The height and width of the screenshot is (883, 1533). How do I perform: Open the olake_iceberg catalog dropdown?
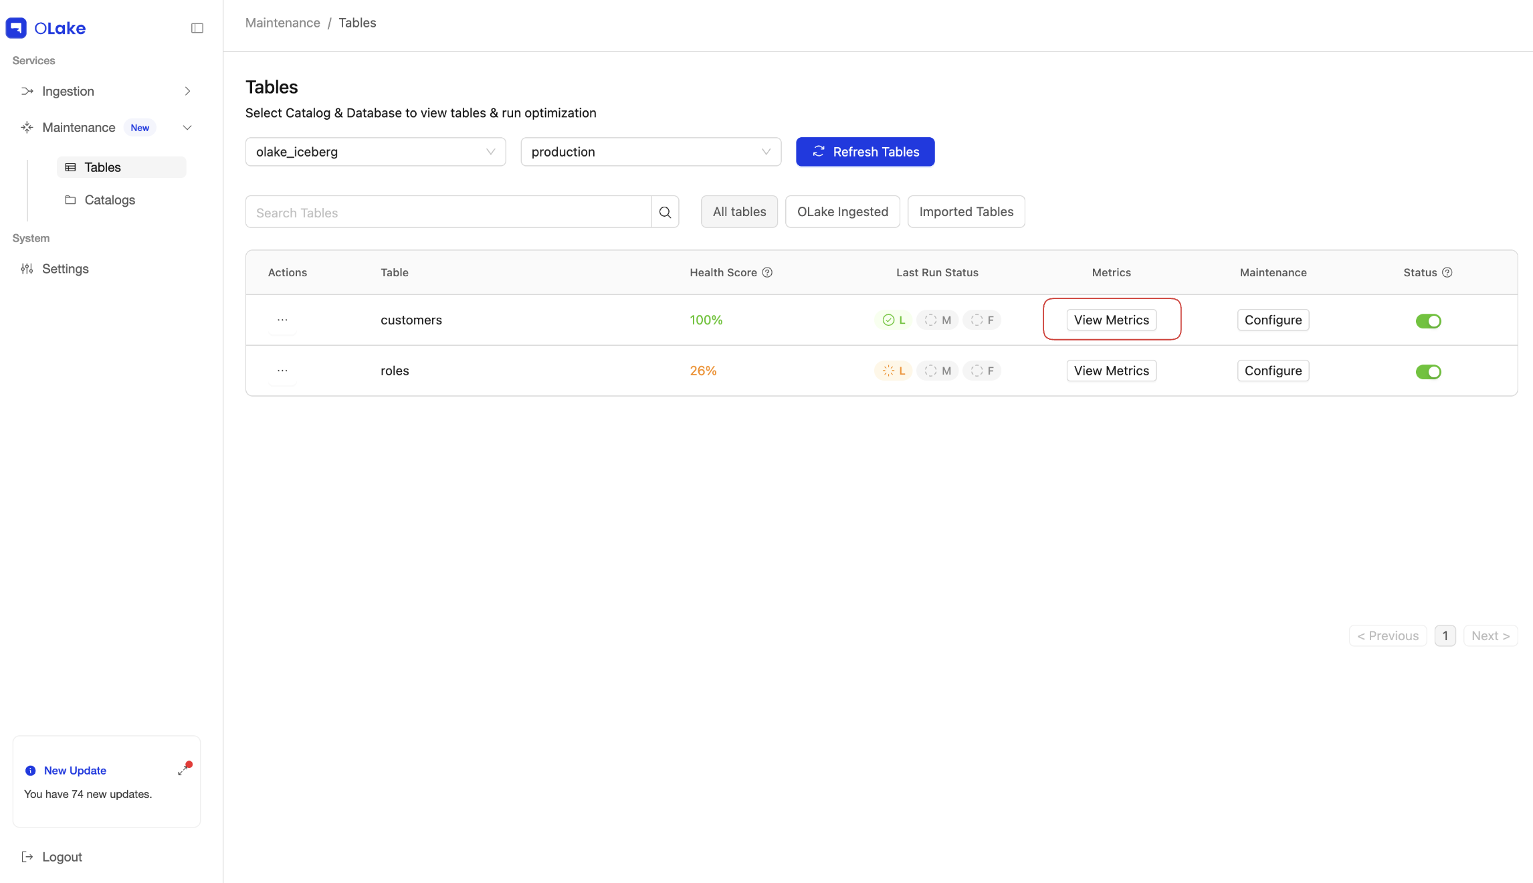(375, 152)
